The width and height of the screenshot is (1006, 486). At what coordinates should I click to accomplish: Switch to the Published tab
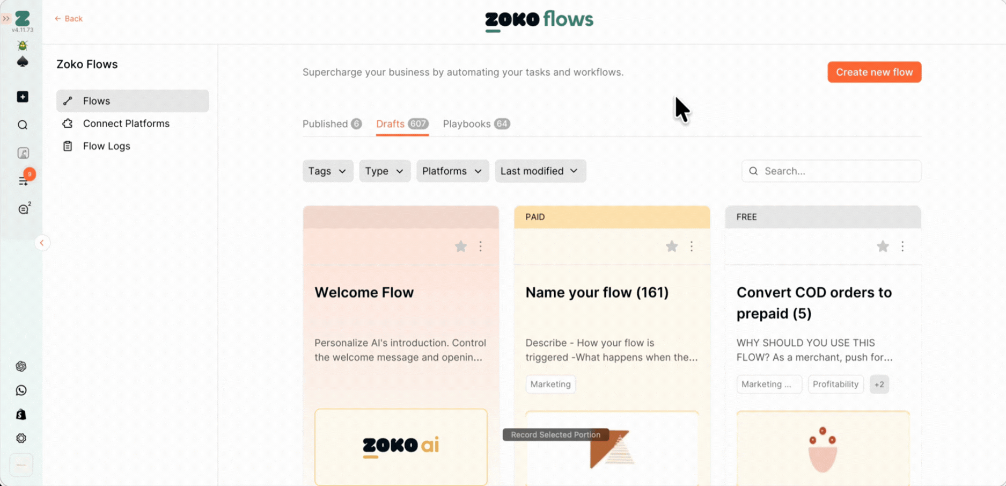(332, 124)
